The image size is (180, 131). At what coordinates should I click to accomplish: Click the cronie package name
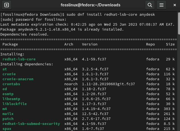(9, 74)
